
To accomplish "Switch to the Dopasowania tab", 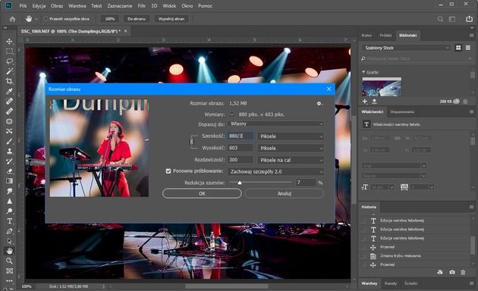I will pyautogui.click(x=402, y=111).
